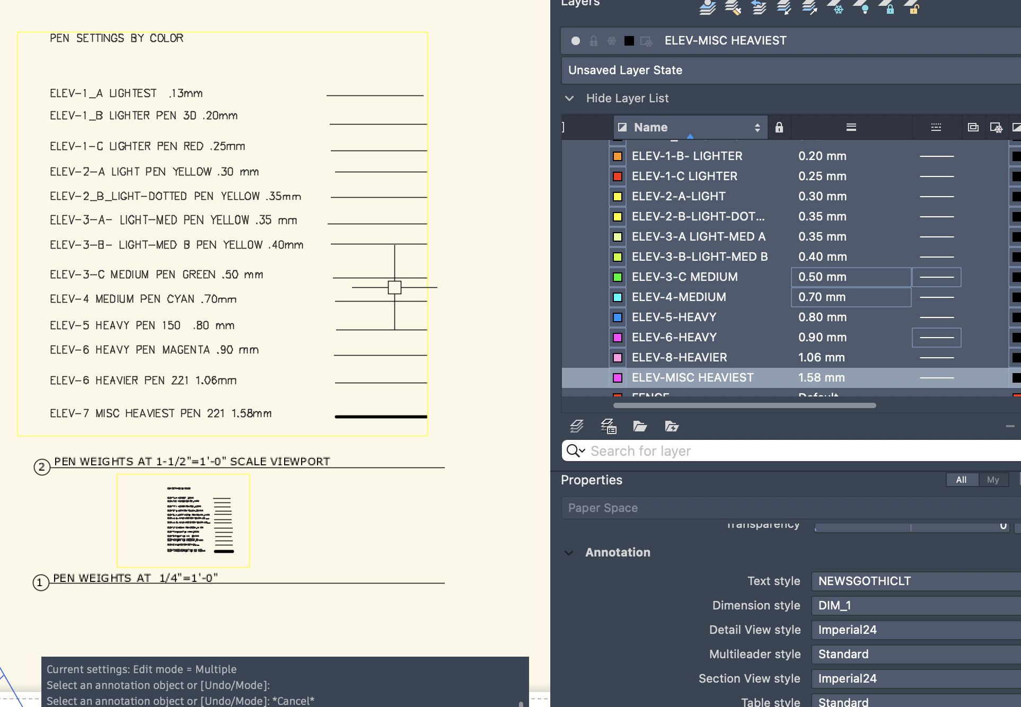Toggle lock on current layer ELEV-MISC HEAVIEST

(594, 41)
